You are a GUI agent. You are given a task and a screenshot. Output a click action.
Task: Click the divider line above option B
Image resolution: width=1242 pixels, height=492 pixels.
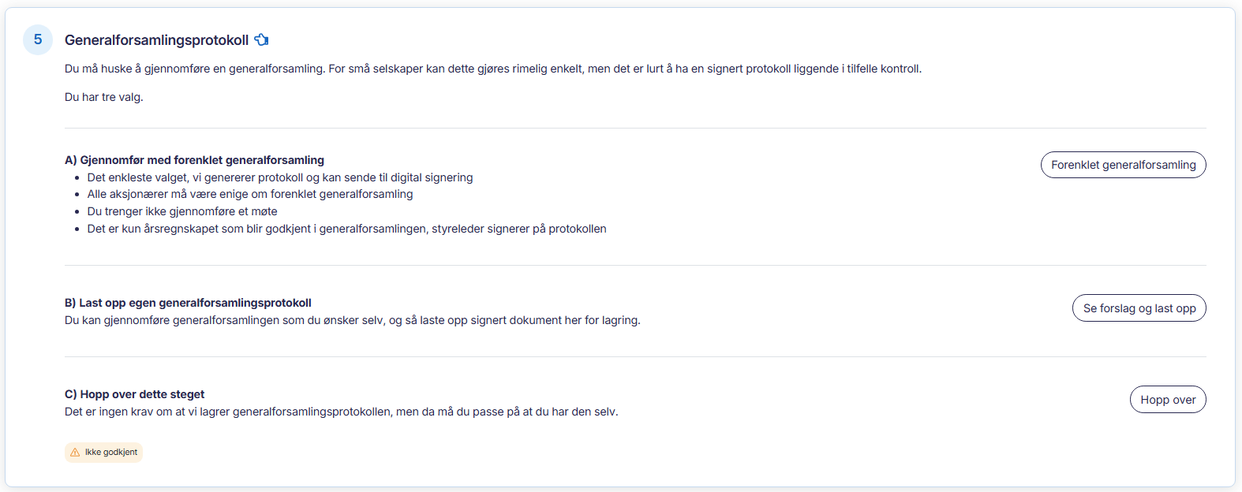coord(635,266)
